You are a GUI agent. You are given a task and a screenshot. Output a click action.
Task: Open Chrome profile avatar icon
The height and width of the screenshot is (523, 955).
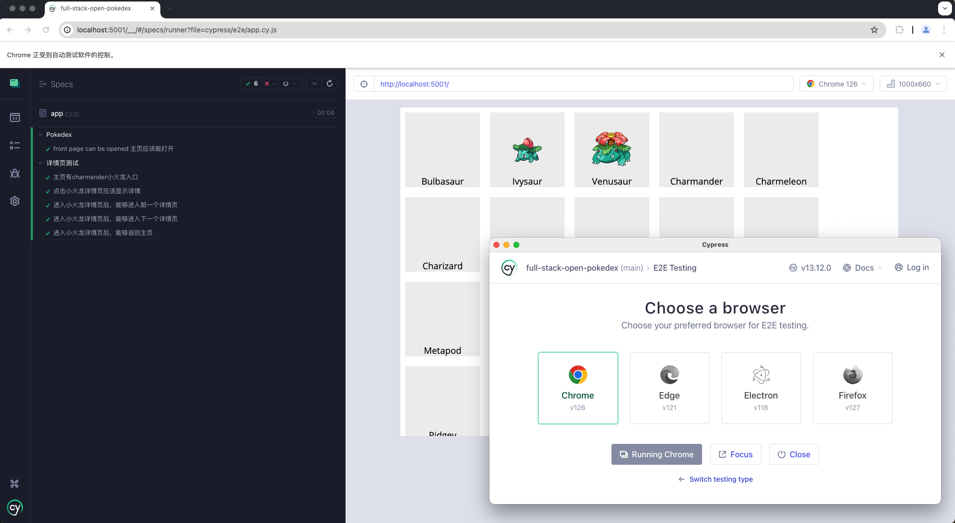coord(926,30)
